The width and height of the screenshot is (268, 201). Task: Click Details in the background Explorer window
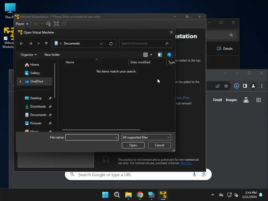(225, 48)
